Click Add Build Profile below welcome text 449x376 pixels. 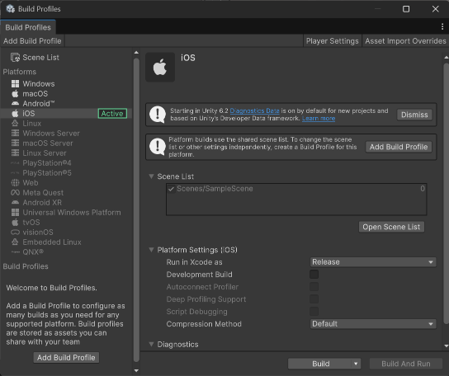pos(66,357)
